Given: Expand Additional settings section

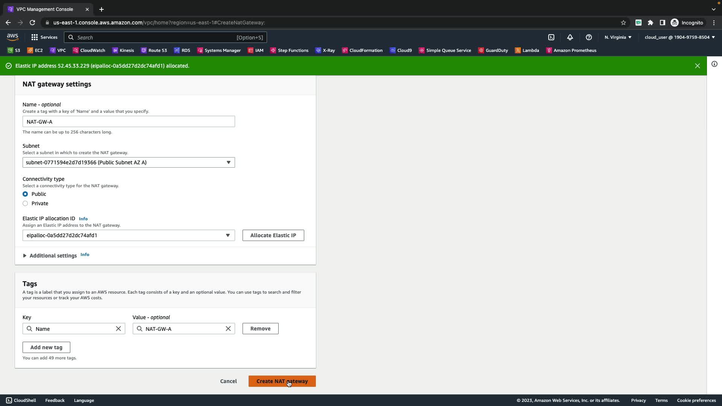Looking at the screenshot, I should coord(50,256).
